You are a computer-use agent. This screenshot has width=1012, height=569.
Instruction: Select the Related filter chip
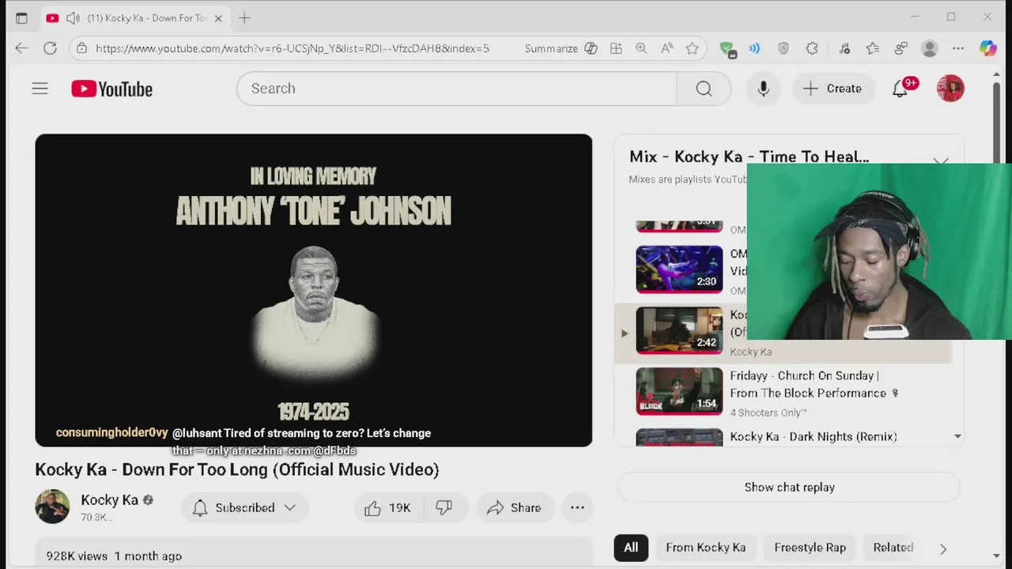[893, 547]
